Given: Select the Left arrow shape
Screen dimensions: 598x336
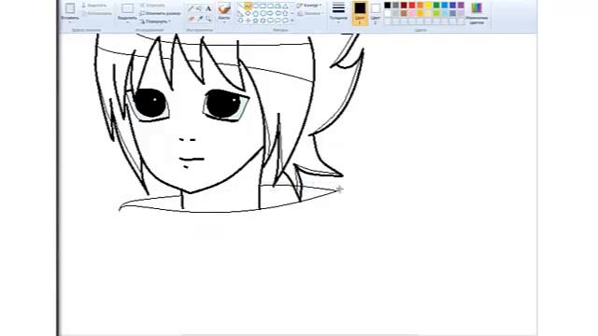Looking at the screenshot, I should 278,13.
